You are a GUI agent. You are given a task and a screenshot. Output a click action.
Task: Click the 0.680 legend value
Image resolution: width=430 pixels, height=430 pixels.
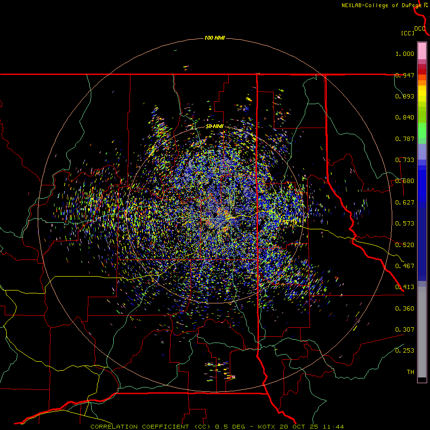click(405, 181)
